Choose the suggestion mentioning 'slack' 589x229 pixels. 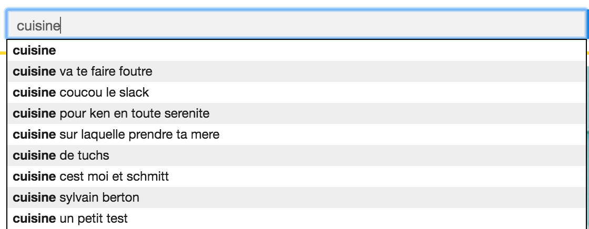81,92
